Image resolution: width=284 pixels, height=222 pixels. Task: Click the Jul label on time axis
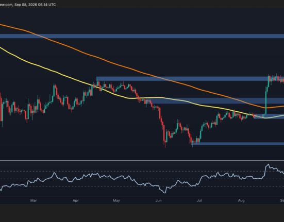tap(199, 200)
